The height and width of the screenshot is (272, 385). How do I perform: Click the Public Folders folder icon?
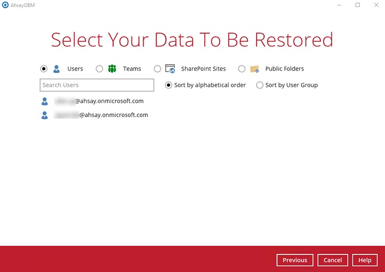[x=255, y=69]
